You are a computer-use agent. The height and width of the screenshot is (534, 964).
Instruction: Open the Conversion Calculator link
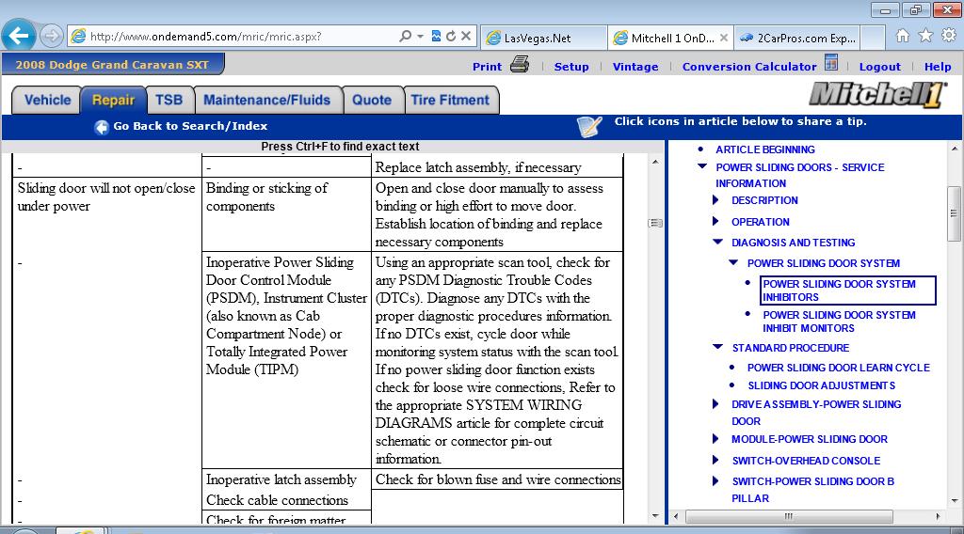748,67
